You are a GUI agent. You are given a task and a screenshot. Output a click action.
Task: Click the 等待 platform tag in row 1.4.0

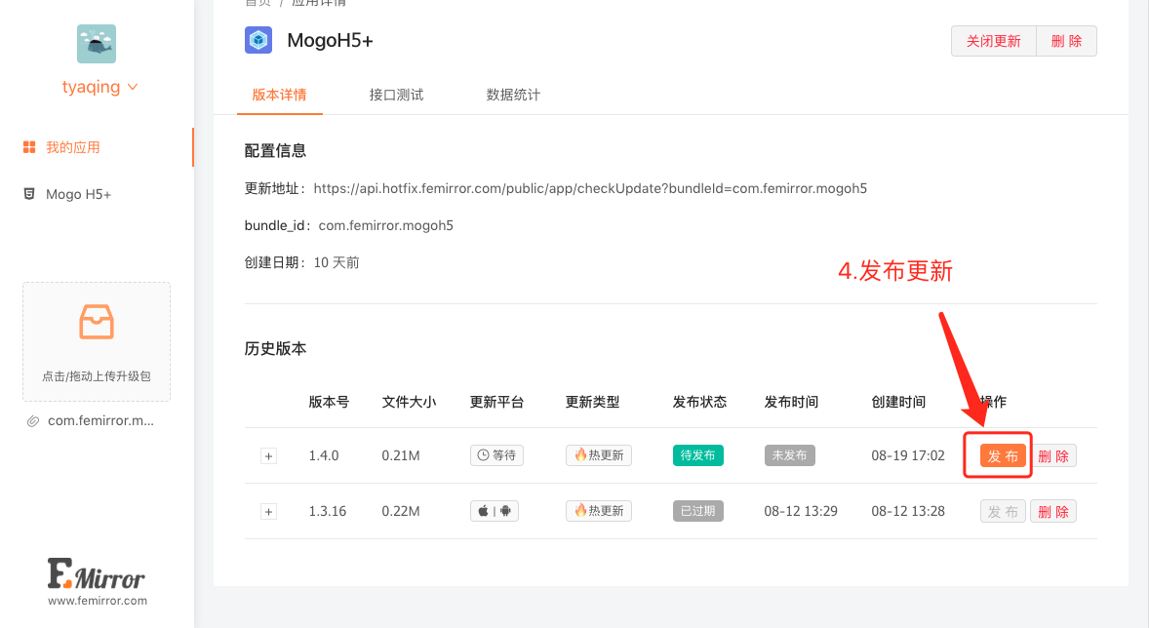point(496,455)
